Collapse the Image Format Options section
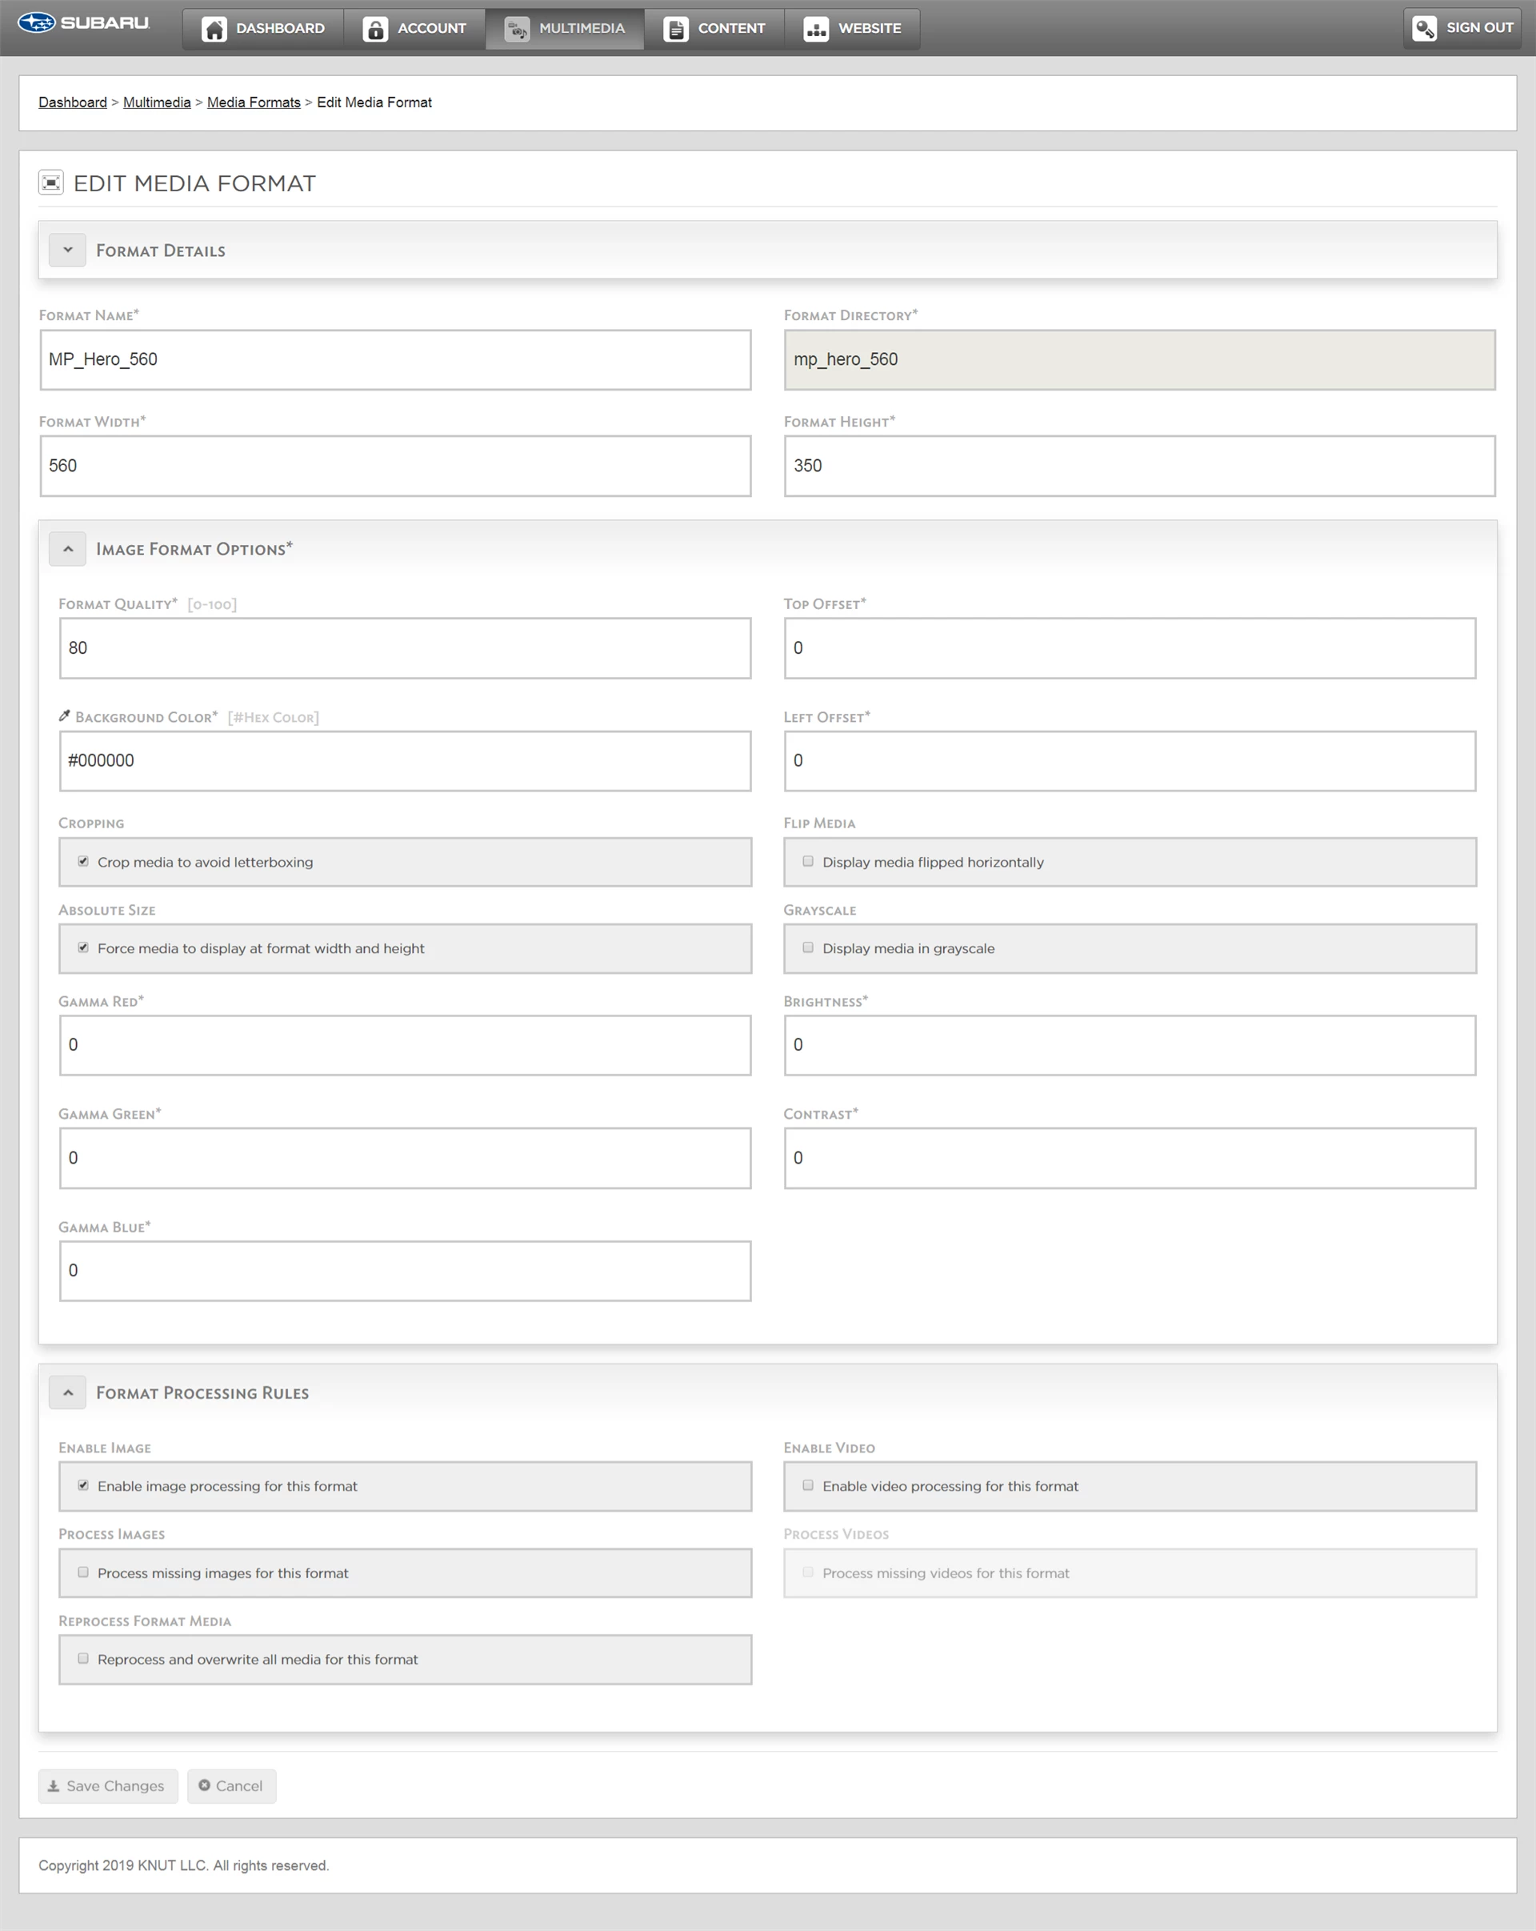 (68, 549)
